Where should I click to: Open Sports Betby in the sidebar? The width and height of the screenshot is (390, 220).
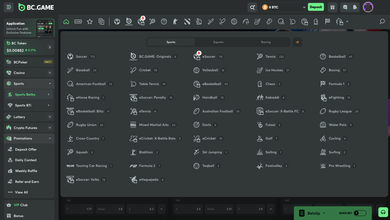[x=29, y=95]
